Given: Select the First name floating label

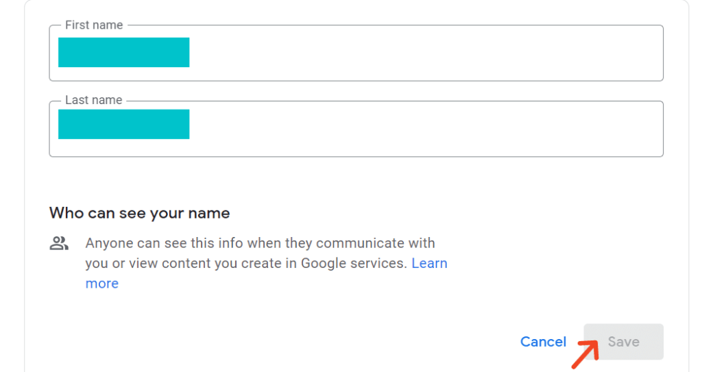Looking at the screenshot, I should [94, 25].
